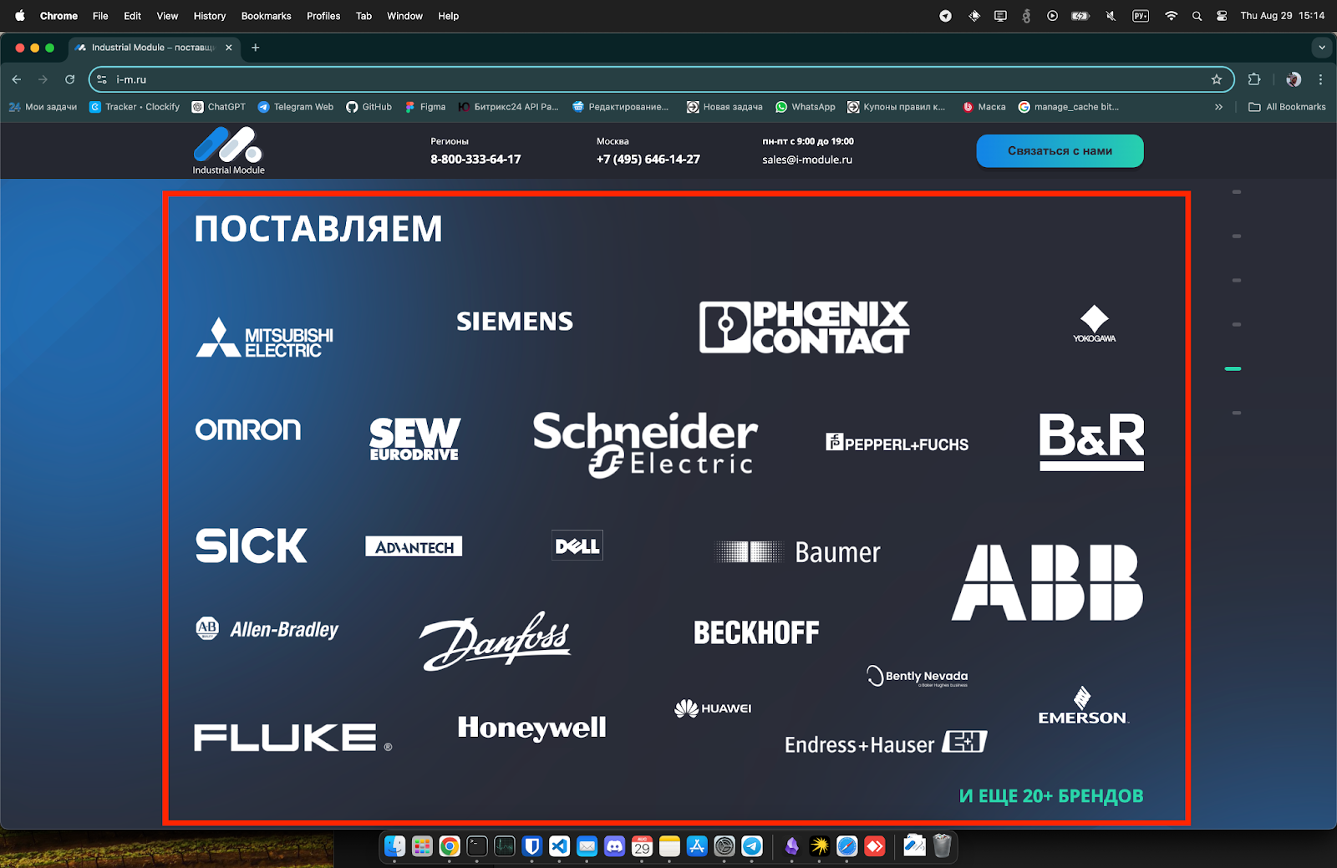1337x868 pixels.
Task: Open Discord from the Dock
Action: [x=615, y=846]
